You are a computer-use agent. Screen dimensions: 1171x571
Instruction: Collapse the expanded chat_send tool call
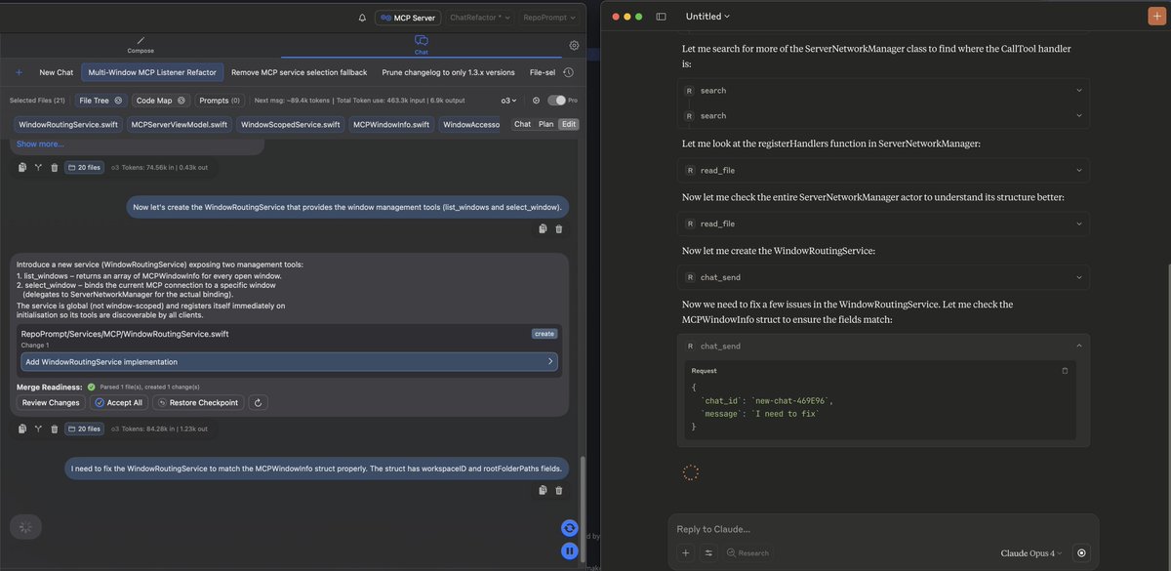[883, 346]
